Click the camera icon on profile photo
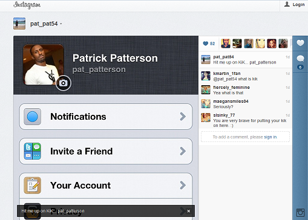Viewport: 308px width, 220px height. click(x=64, y=83)
